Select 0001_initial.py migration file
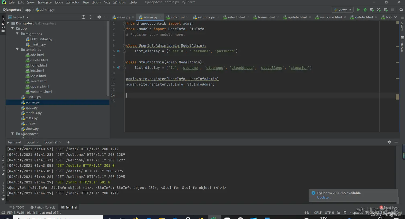The height and width of the screenshot is (219, 405). 39,39
